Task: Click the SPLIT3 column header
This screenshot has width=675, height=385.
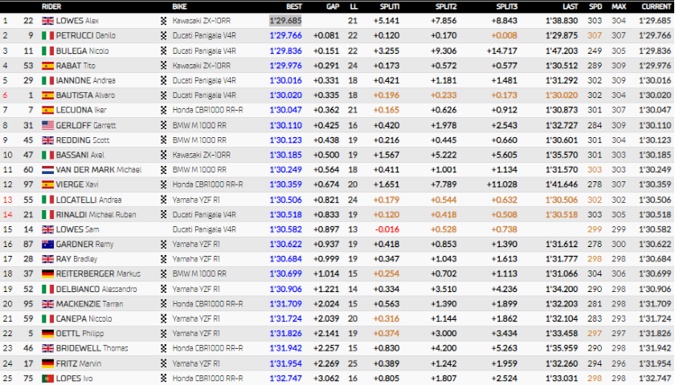Action: [x=507, y=6]
